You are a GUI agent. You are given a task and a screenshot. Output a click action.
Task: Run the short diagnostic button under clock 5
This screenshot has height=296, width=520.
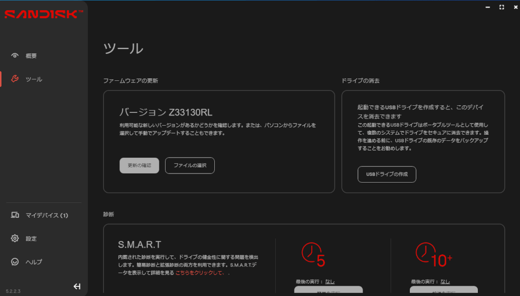[x=329, y=291]
